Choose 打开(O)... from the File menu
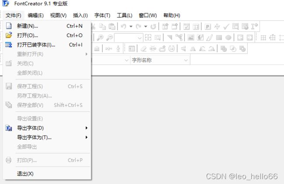The width and height of the screenshot is (284, 184). coord(47,35)
